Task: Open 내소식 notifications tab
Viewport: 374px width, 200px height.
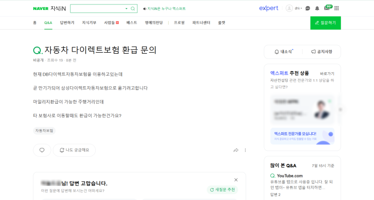Action: tap(283, 52)
